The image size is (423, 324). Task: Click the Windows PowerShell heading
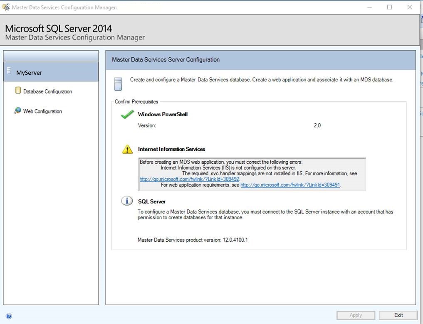(163, 114)
